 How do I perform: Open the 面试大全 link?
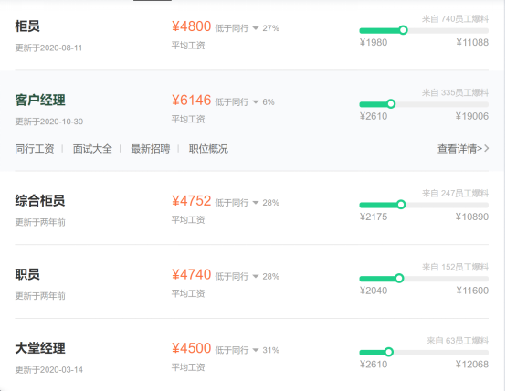pyautogui.click(x=92, y=149)
